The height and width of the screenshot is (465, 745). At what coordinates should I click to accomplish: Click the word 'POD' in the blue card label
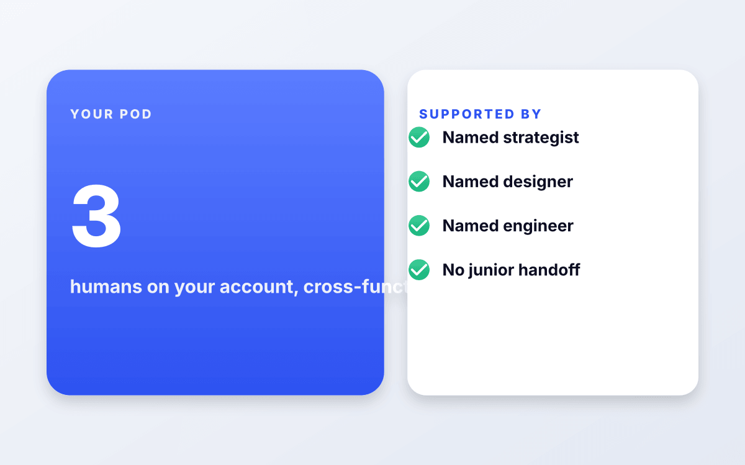click(x=136, y=114)
